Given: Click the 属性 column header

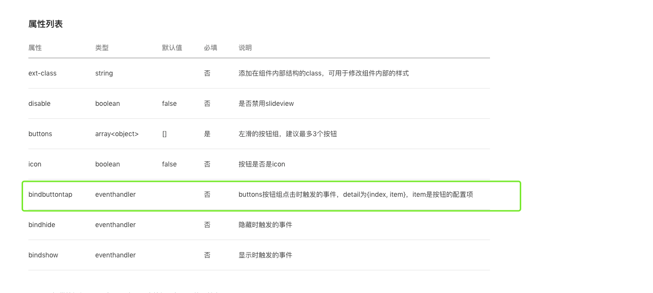Looking at the screenshot, I should tap(35, 48).
